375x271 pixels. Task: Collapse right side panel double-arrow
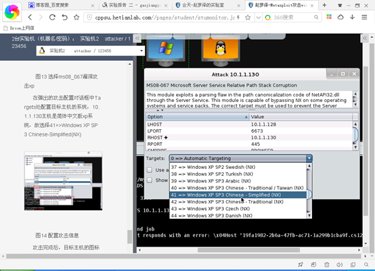364,39
